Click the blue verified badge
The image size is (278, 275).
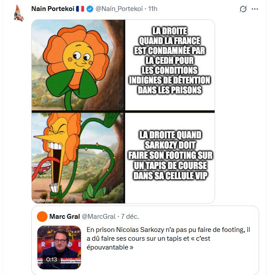[90, 9]
